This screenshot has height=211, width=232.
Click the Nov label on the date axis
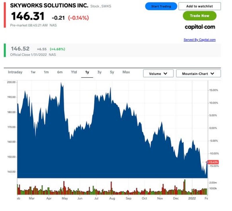coord(160,199)
